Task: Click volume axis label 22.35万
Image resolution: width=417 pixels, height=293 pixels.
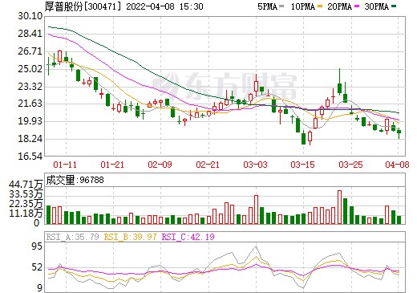Action: click(26, 204)
